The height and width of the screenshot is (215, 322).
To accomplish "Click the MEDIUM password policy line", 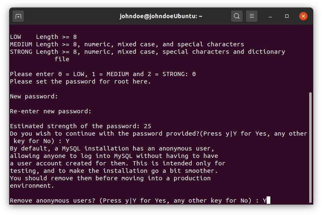I will click(x=127, y=44).
